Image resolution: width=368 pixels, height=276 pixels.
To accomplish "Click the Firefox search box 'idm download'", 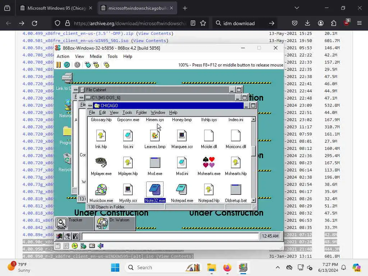I will 244,23.
